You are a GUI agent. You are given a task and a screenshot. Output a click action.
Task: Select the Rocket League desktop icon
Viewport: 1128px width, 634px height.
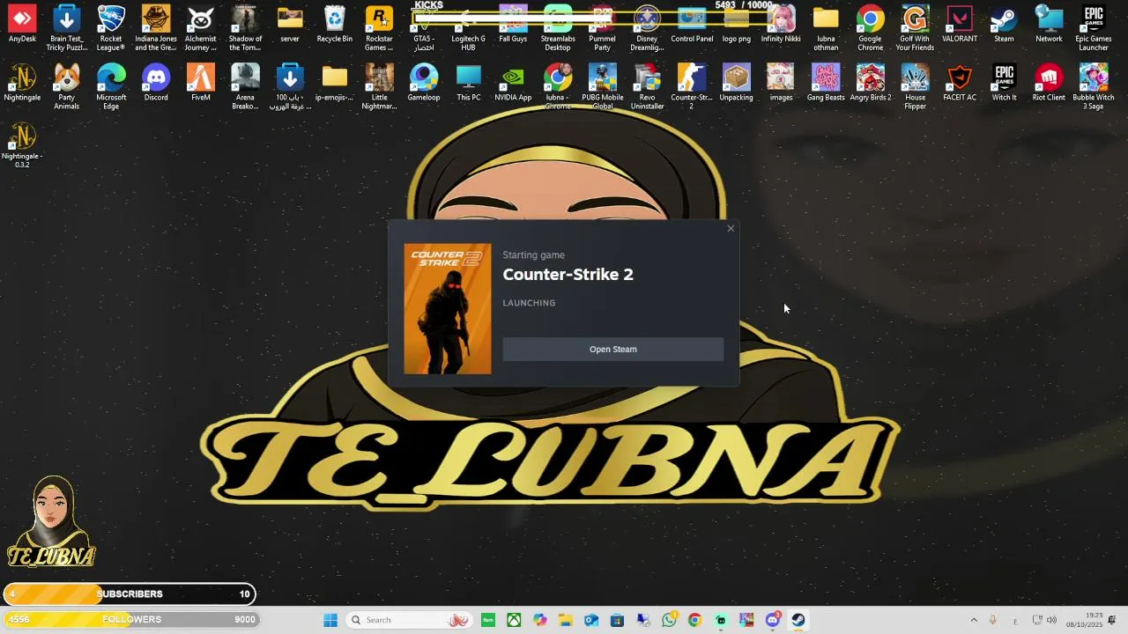tap(111, 29)
